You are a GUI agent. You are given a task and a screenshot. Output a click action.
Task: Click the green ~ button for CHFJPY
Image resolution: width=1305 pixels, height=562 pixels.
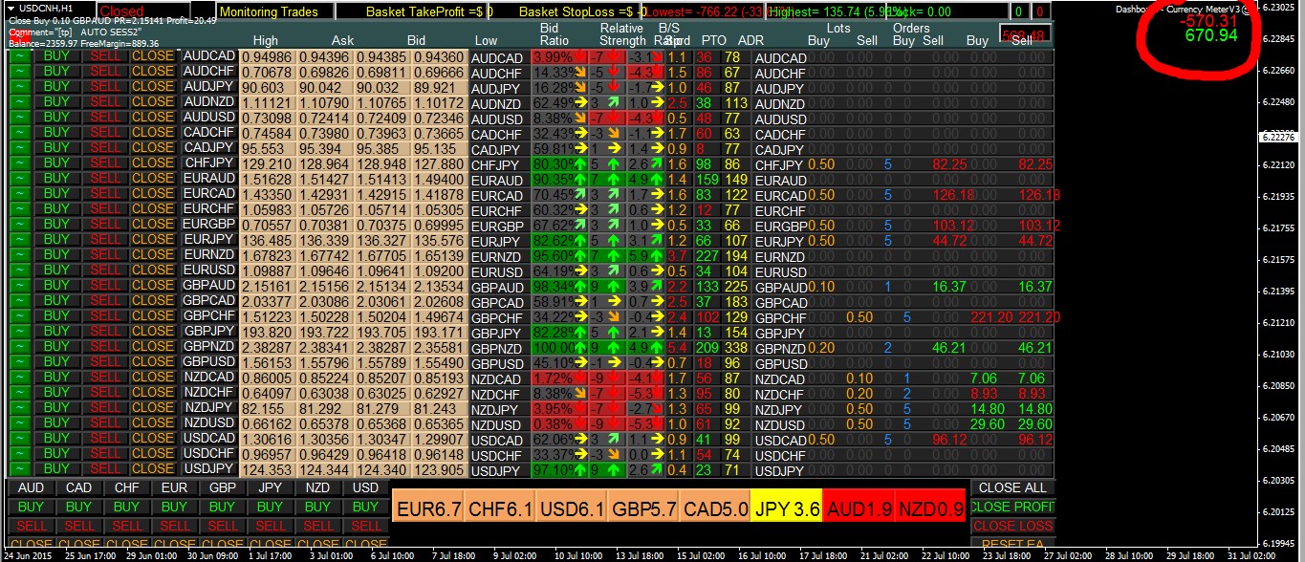click(x=19, y=163)
